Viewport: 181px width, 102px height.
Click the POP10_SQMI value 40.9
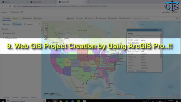pyautogui.click(x=142, y=51)
